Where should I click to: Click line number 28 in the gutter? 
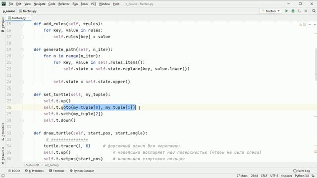[9, 107]
